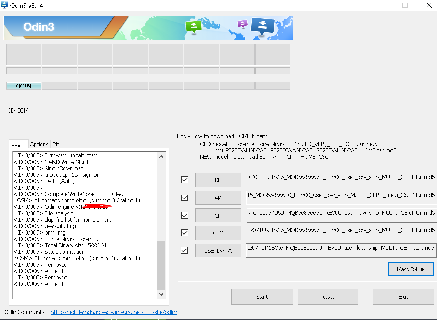This screenshot has height=320, width=437.
Task: Click 'userdata.img' log line
Action: (x=45, y=226)
